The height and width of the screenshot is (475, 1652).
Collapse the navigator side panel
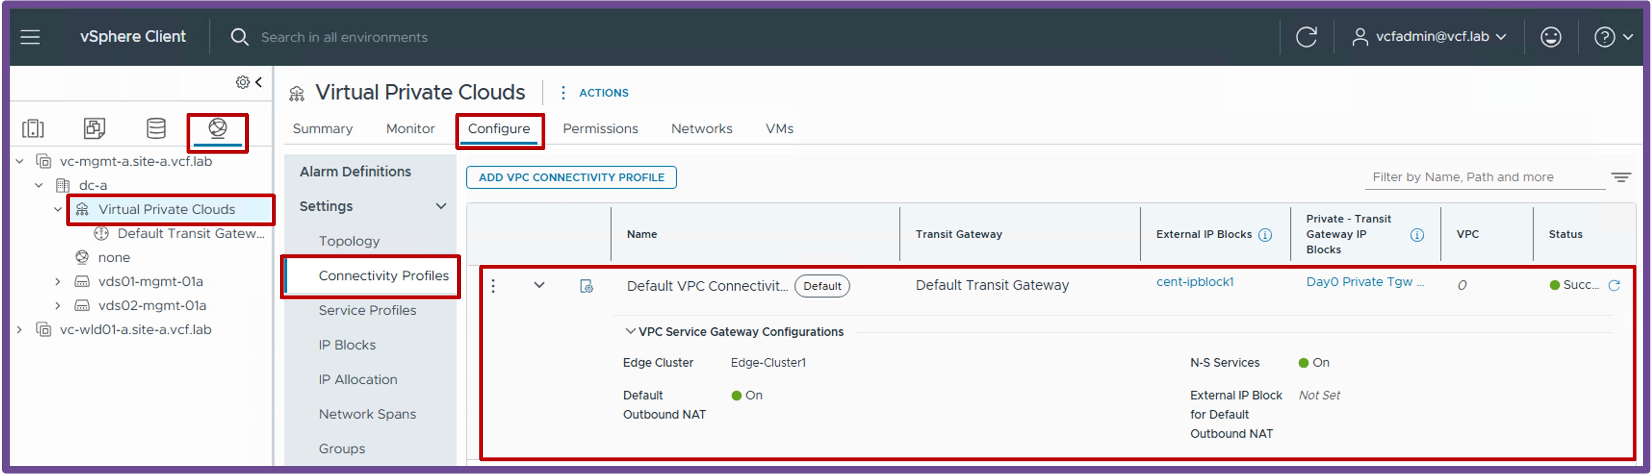tap(259, 82)
